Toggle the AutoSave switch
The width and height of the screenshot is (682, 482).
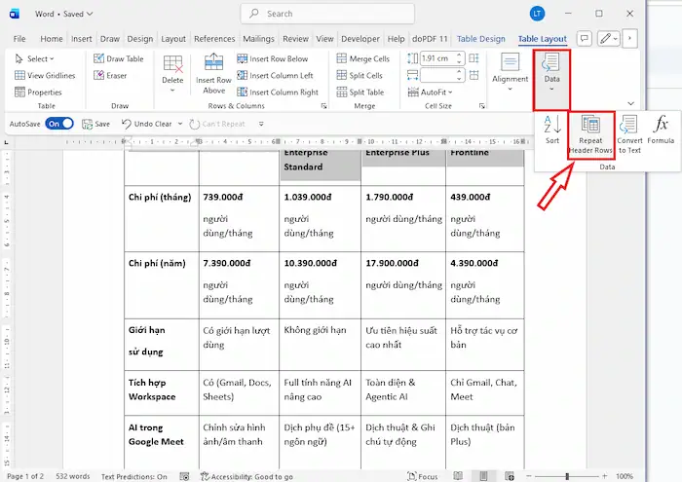coord(59,124)
